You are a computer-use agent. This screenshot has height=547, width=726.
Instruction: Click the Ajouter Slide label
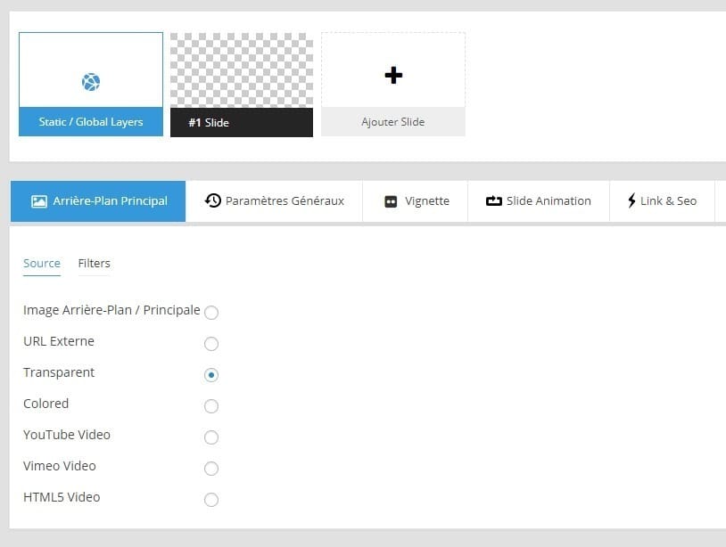tap(393, 122)
